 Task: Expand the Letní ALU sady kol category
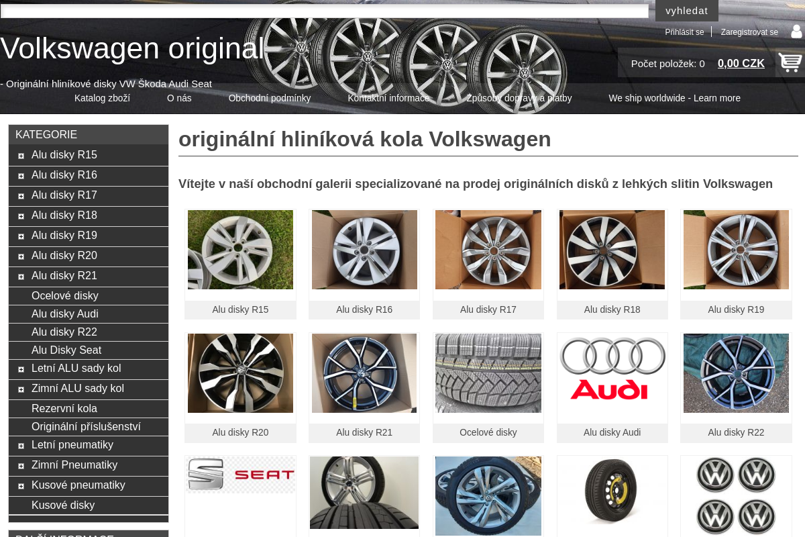click(x=21, y=369)
